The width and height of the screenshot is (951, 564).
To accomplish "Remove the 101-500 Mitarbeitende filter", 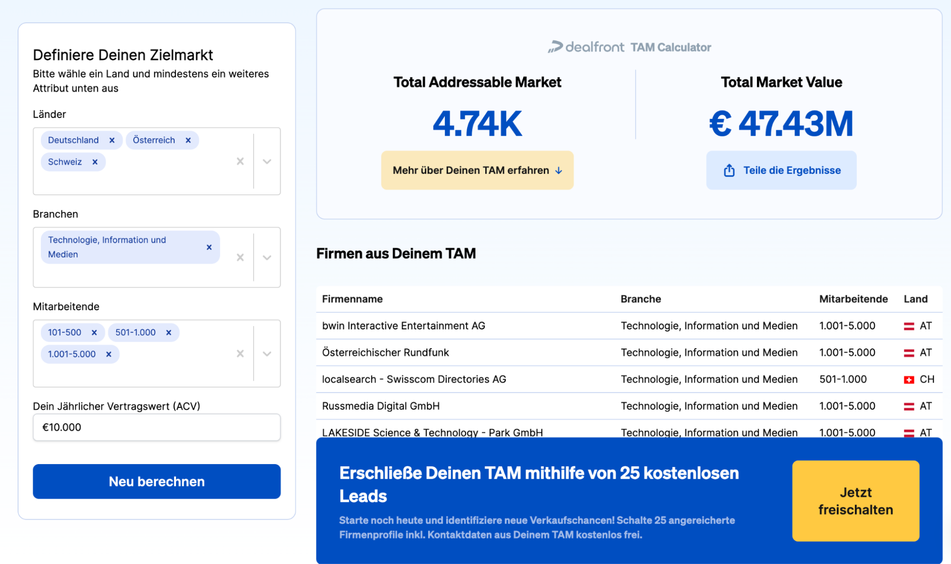I will point(95,332).
